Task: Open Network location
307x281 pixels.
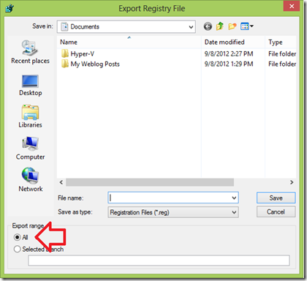Action: coord(30,180)
